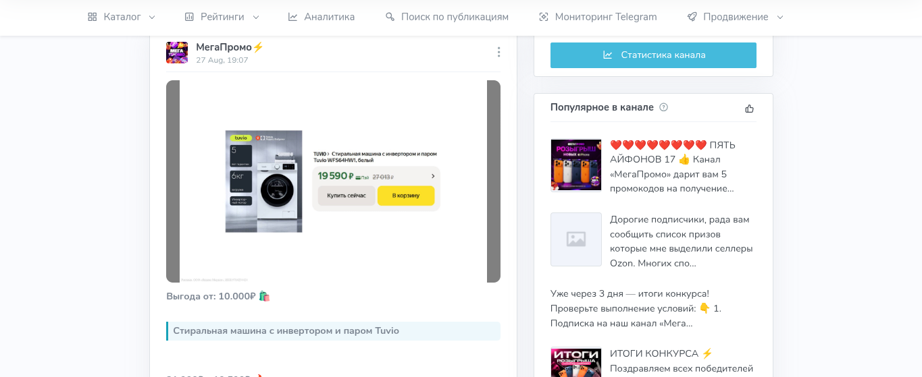
Task: Click the Аналитика line graph icon
Action: click(292, 17)
